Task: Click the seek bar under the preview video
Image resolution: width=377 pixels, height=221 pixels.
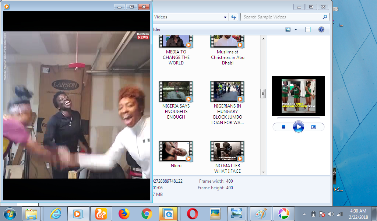Action: (298, 118)
